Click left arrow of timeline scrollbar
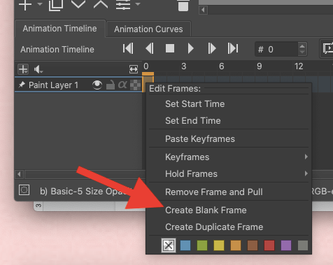This screenshot has width=333, height=265. [x=19, y=174]
